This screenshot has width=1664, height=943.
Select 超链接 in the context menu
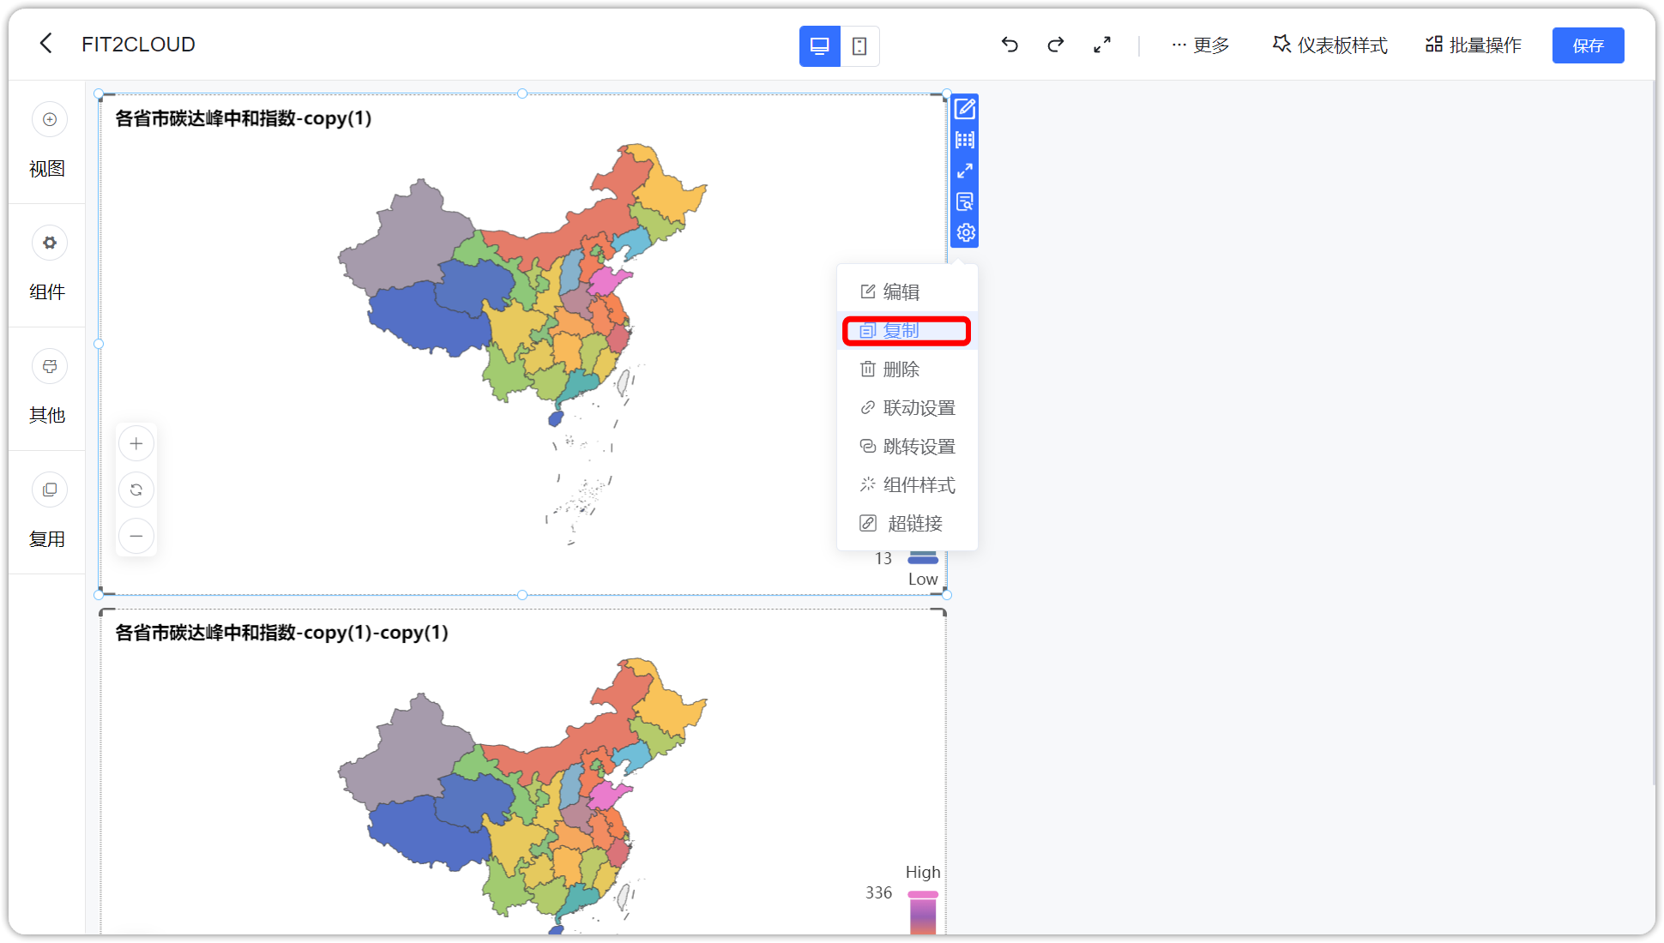point(907,523)
